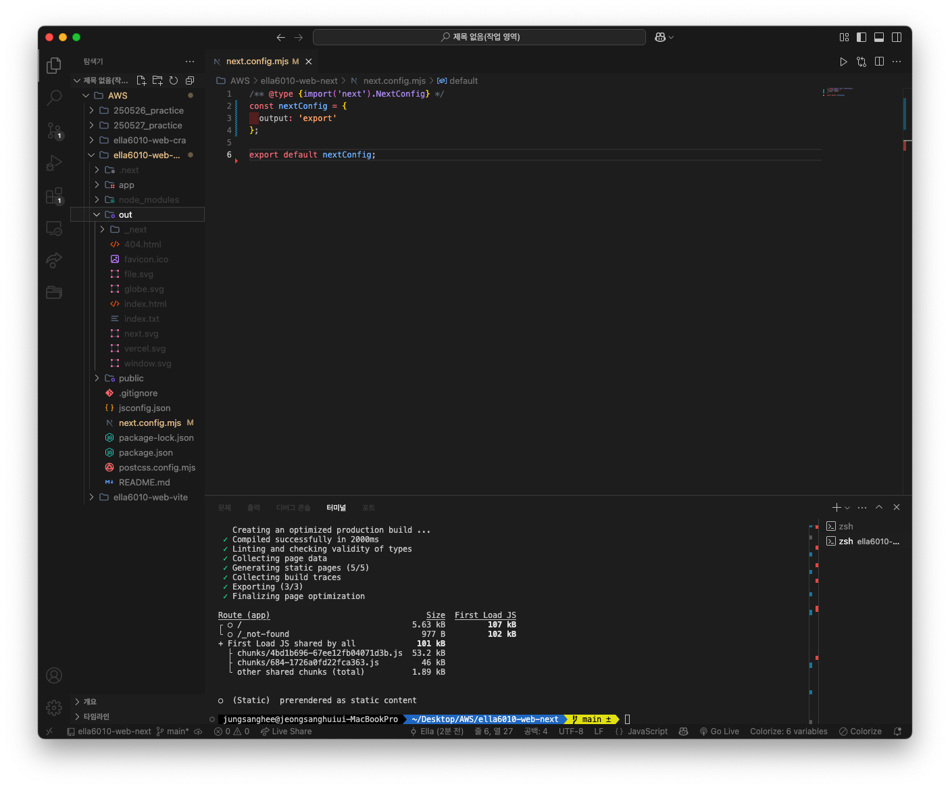Click the main* branch in status bar
This screenshot has height=789, width=950.
coord(172,732)
